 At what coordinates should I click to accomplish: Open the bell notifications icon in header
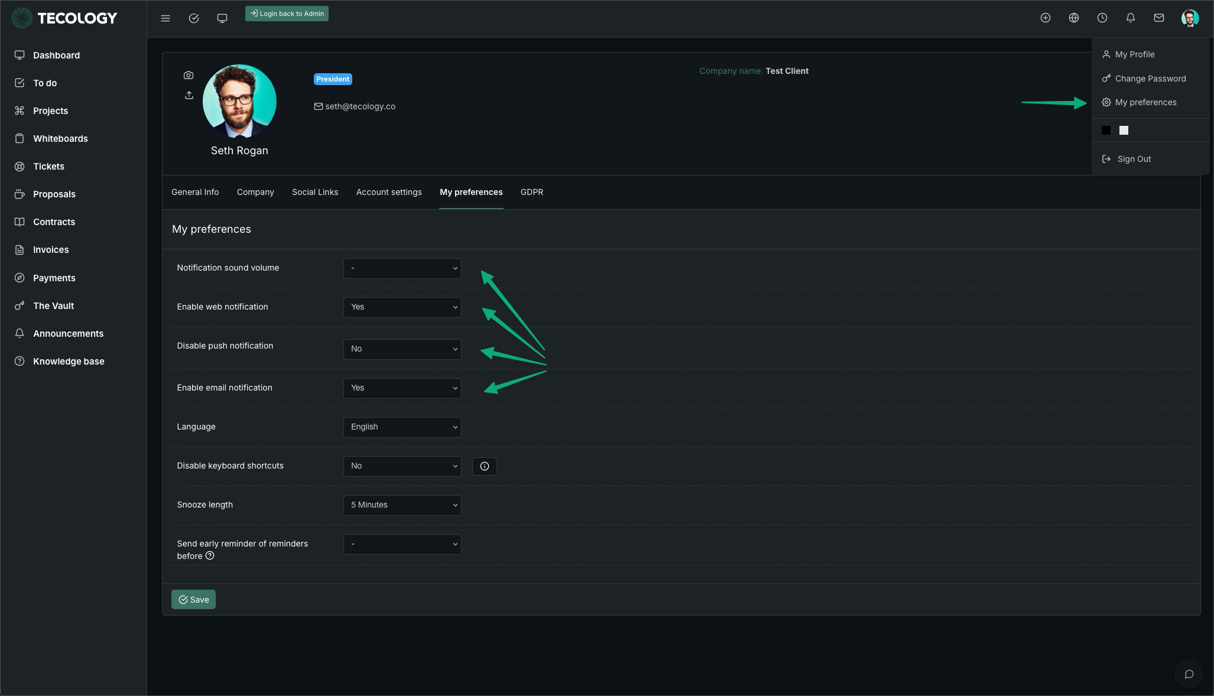pos(1131,18)
